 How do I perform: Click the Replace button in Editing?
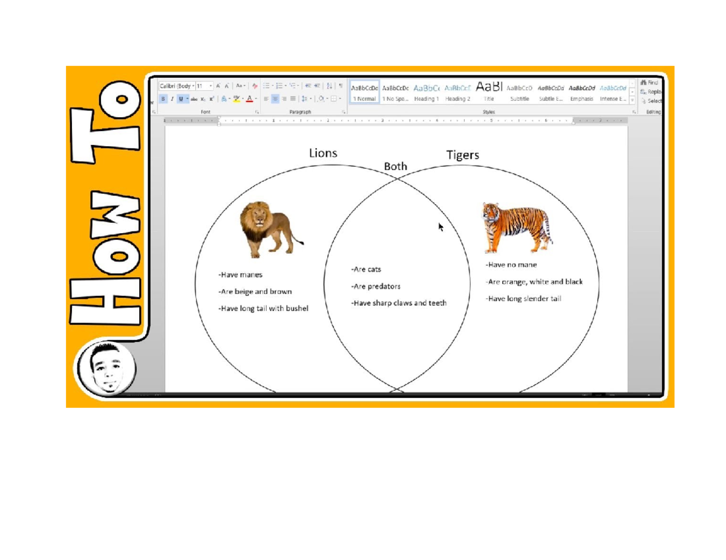[x=650, y=92]
